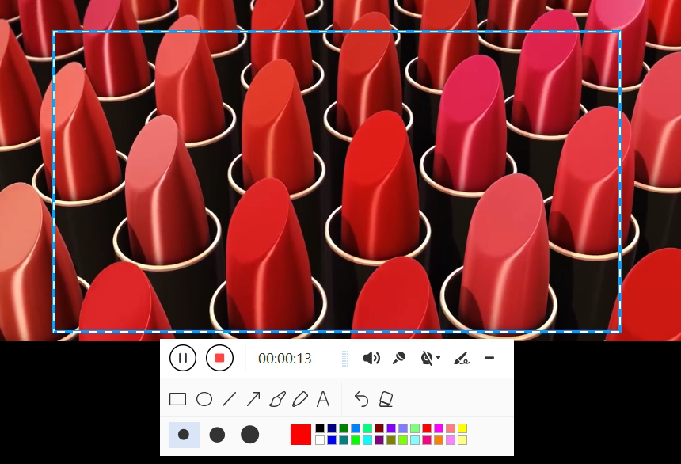
Task: Pick the violet swatch in top row
Action: (391, 429)
